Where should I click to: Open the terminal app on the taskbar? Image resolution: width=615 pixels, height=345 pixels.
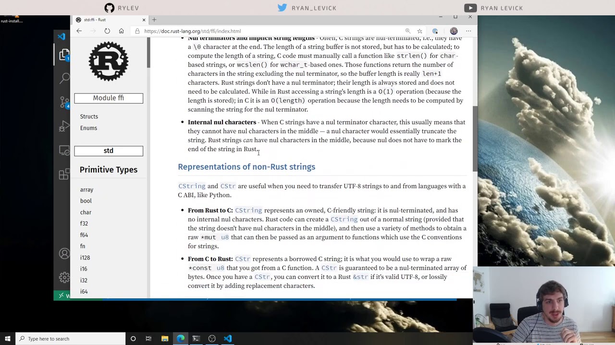196,339
